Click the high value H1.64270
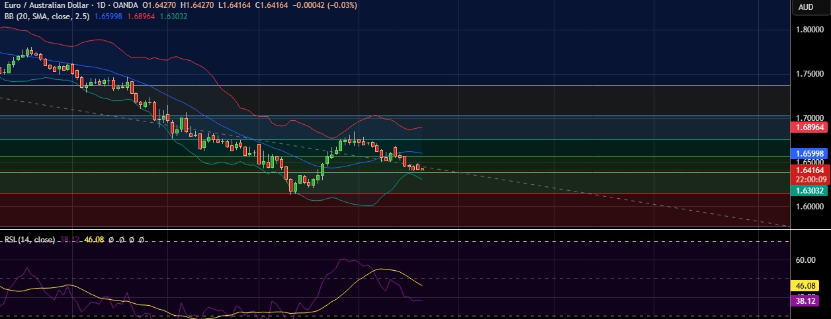The height and width of the screenshot is (319, 831). [x=198, y=5]
